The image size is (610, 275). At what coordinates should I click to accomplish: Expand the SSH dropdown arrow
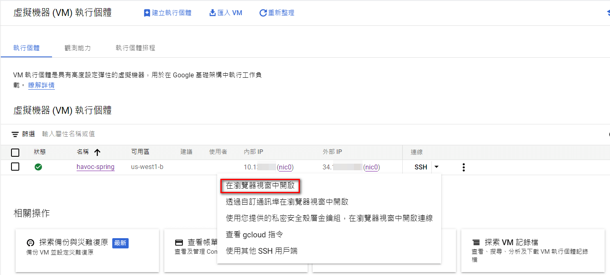coord(436,167)
